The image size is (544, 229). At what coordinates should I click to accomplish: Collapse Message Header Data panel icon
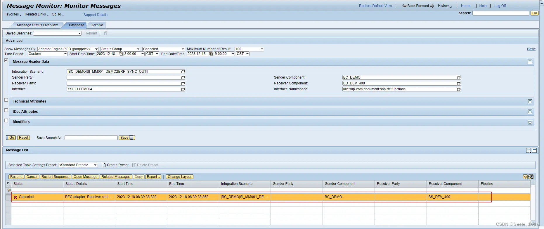[x=530, y=62]
